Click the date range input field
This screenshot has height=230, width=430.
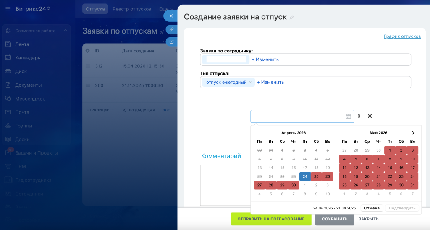[297, 116]
